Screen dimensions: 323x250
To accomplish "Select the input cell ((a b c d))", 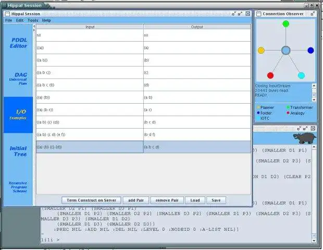I will (x=90, y=85).
